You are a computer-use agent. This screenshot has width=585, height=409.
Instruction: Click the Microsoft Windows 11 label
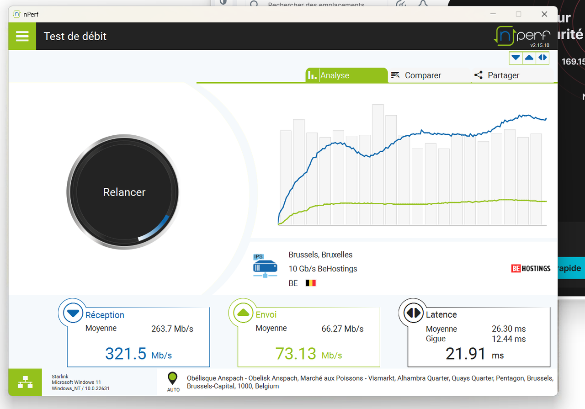(x=76, y=382)
